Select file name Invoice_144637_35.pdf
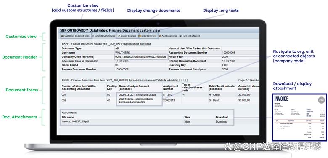 click(75, 121)
